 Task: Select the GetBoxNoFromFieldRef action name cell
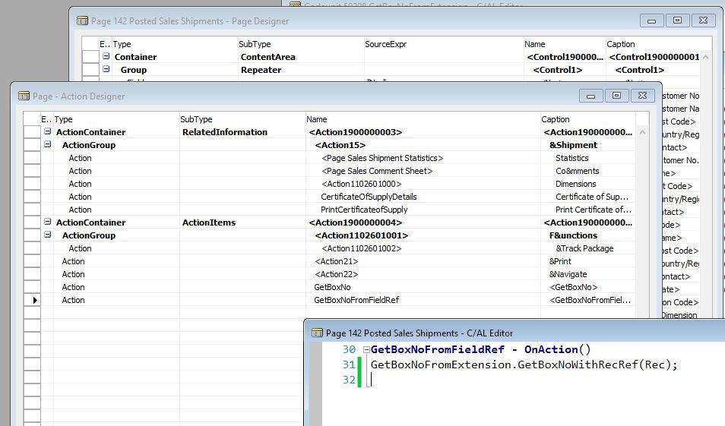[356, 300]
